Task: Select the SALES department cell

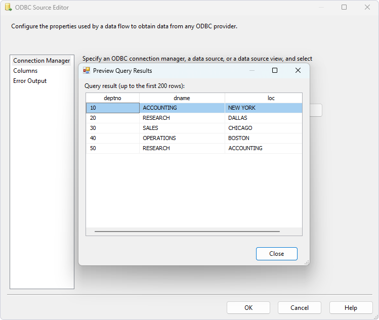Action: click(x=150, y=128)
